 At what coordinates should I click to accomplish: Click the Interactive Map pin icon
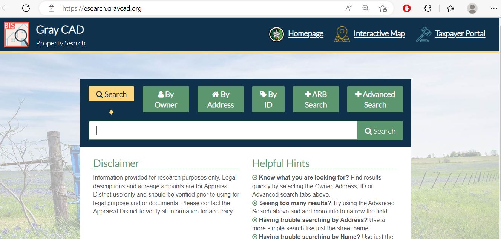pos(342,34)
